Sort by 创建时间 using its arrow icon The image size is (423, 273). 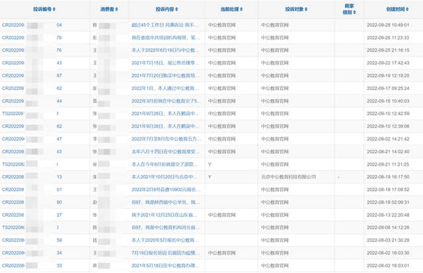[x=407, y=9]
